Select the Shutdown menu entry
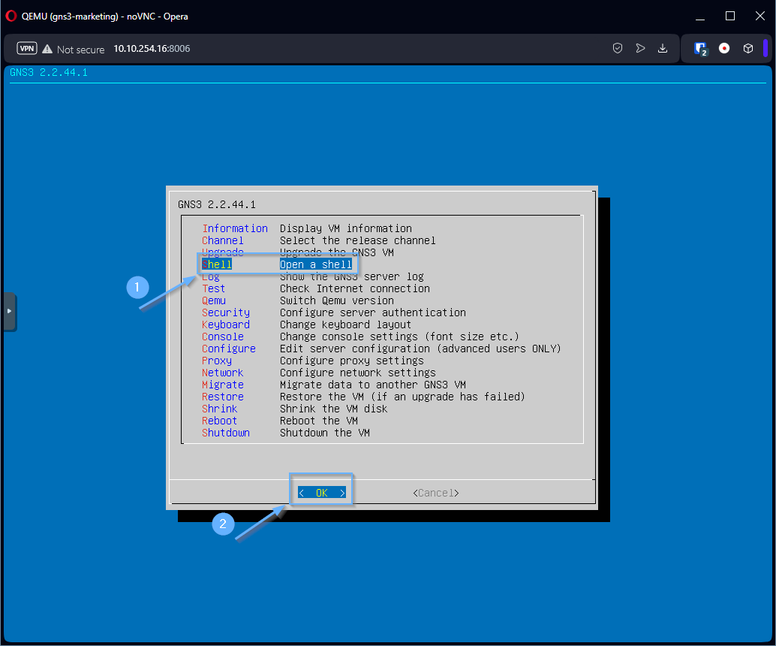 (225, 433)
